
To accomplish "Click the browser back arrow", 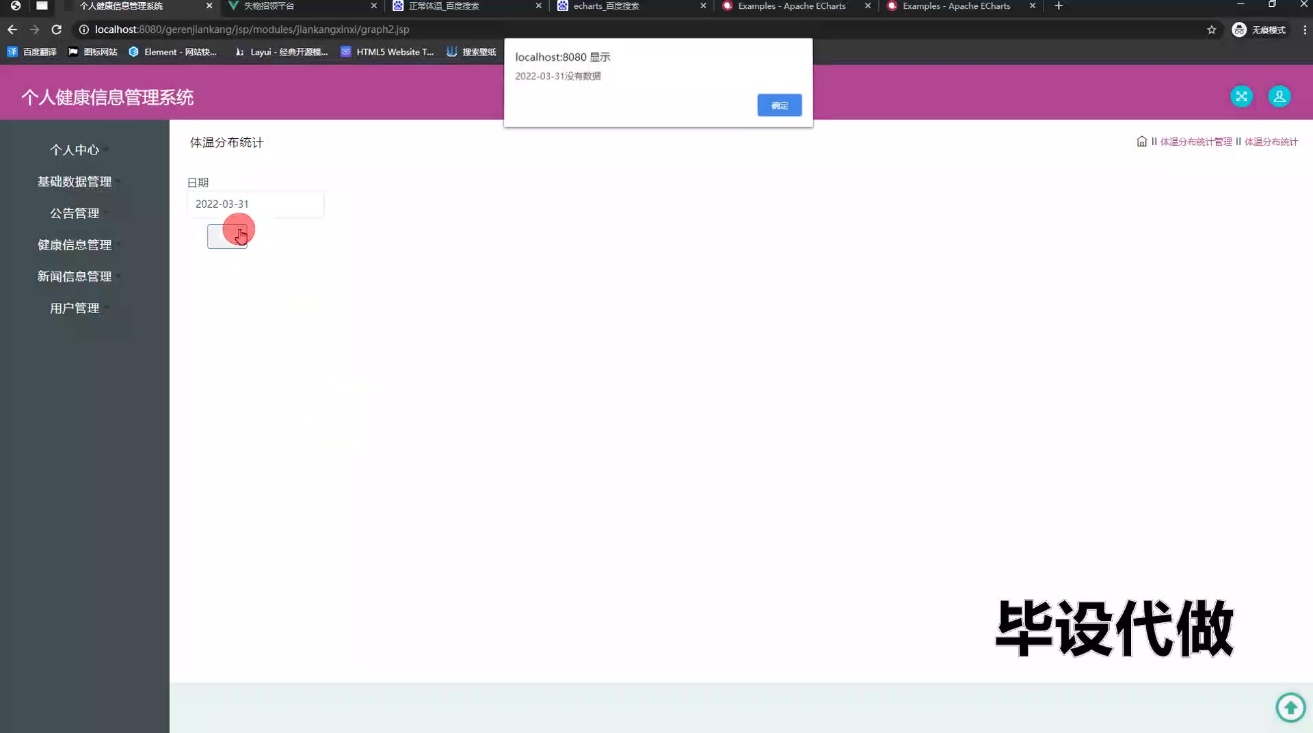I will click(x=12, y=29).
